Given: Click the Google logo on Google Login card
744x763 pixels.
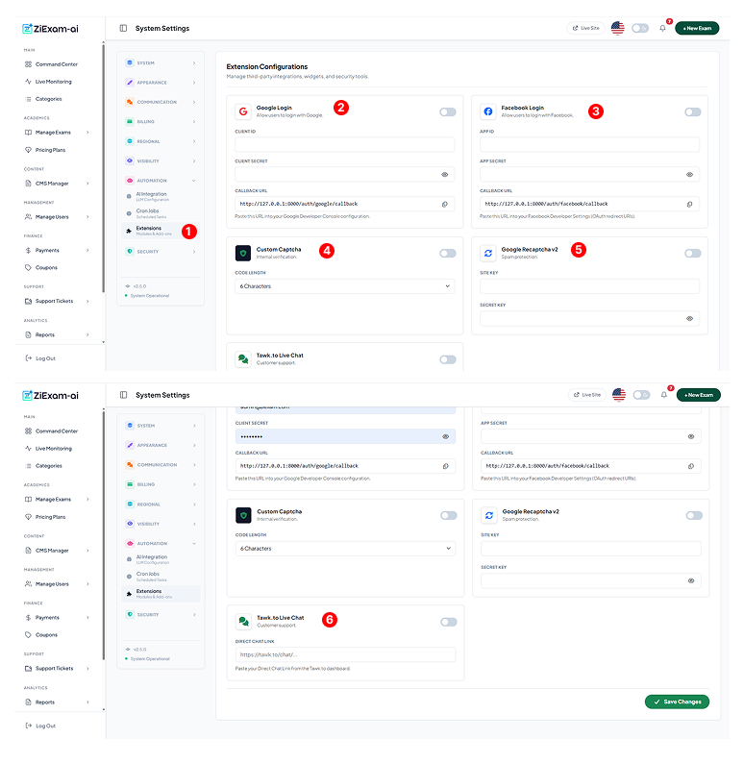Looking at the screenshot, I should (243, 111).
